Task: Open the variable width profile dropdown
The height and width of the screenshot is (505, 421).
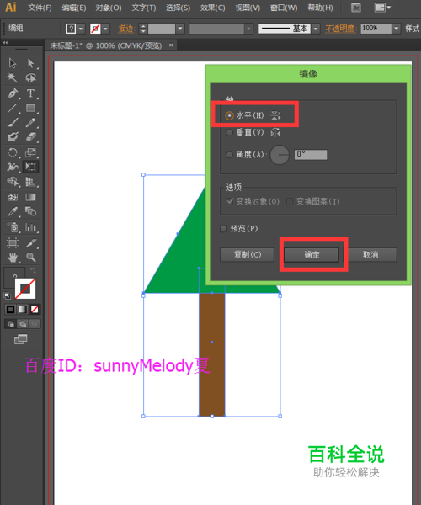Action: click(248, 29)
